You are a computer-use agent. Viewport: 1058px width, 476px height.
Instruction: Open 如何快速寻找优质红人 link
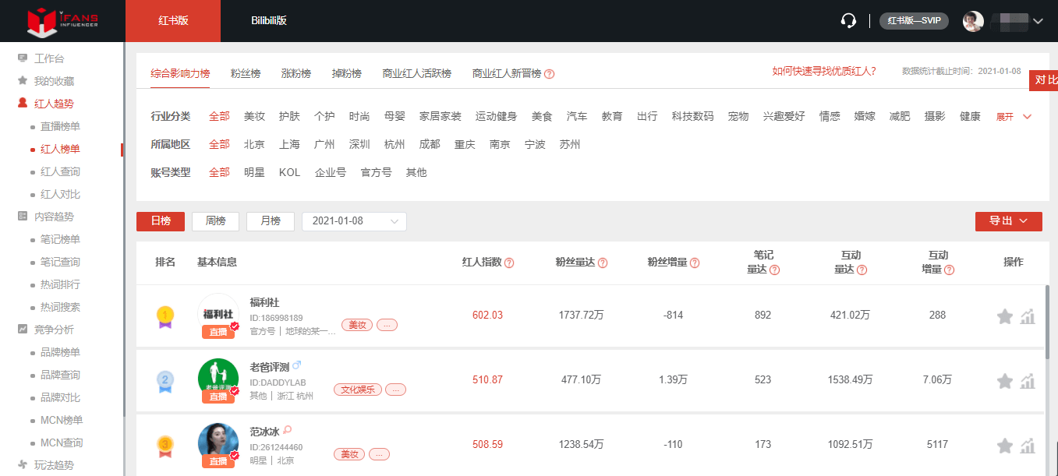pos(823,71)
